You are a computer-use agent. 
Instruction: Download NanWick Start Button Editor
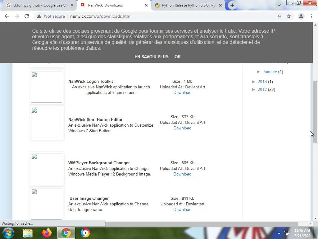tap(182, 128)
